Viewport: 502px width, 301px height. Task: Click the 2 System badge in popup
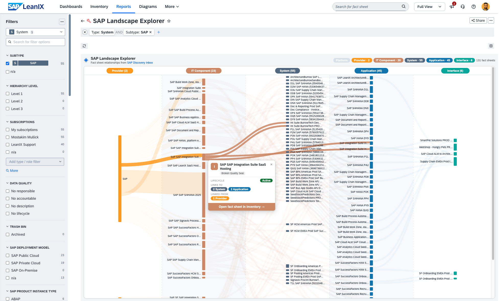(x=219, y=189)
